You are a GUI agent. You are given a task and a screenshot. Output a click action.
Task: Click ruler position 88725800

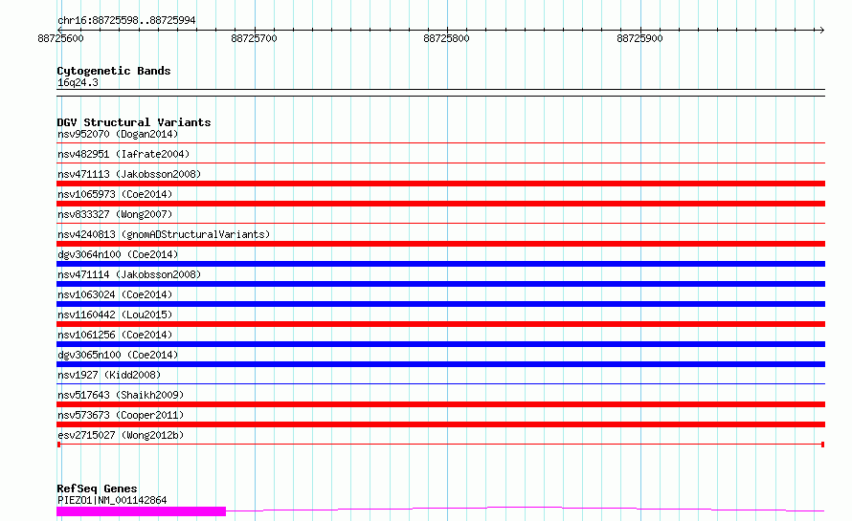446,38
